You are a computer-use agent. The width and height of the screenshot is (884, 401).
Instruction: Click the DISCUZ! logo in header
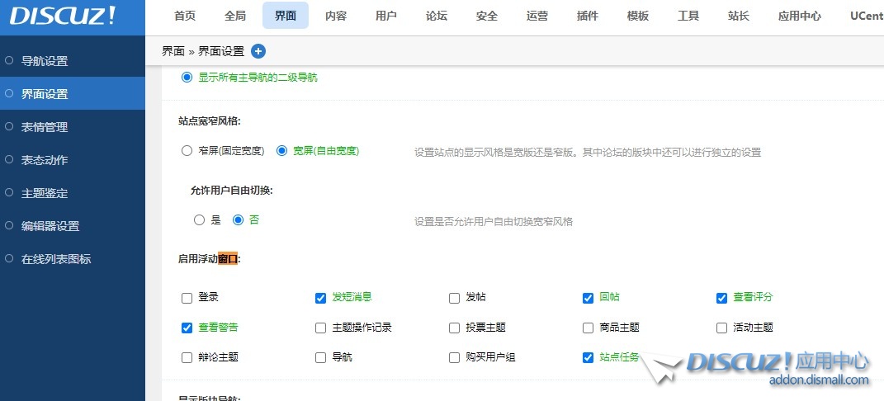pyautogui.click(x=64, y=17)
